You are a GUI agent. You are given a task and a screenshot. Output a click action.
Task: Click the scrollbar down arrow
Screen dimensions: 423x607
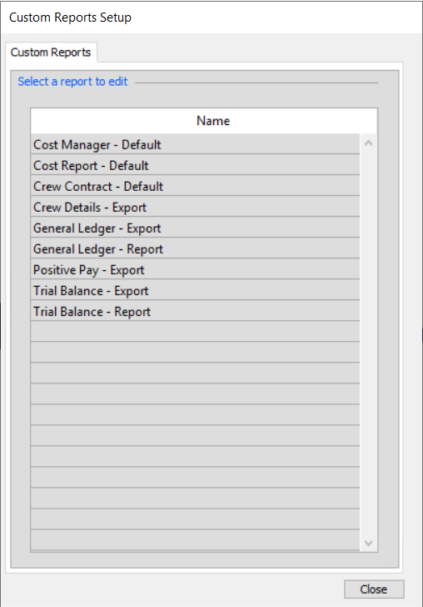369,543
